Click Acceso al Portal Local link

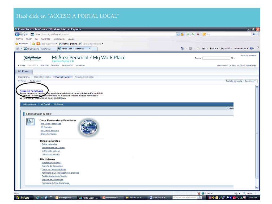tap(31, 91)
